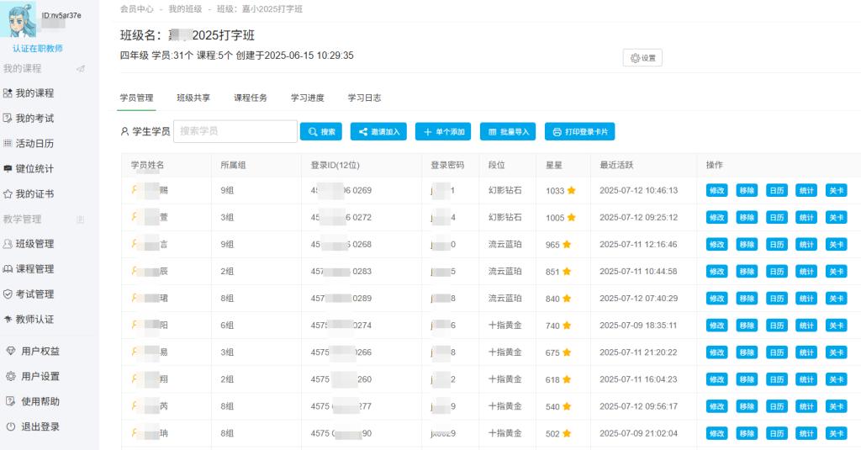The height and width of the screenshot is (450, 861).
Task: Click 我的班级 breadcrumb link
Action: tap(185, 8)
